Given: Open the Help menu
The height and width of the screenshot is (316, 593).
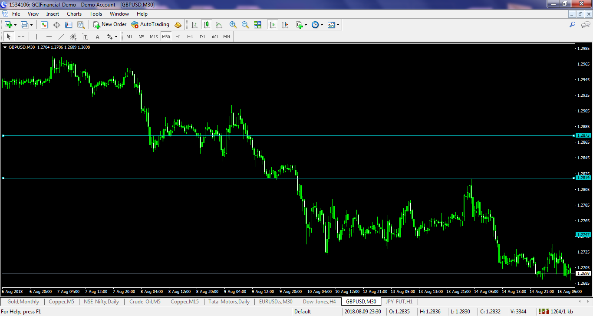Looking at the screenshot, I should coord(142,14).
